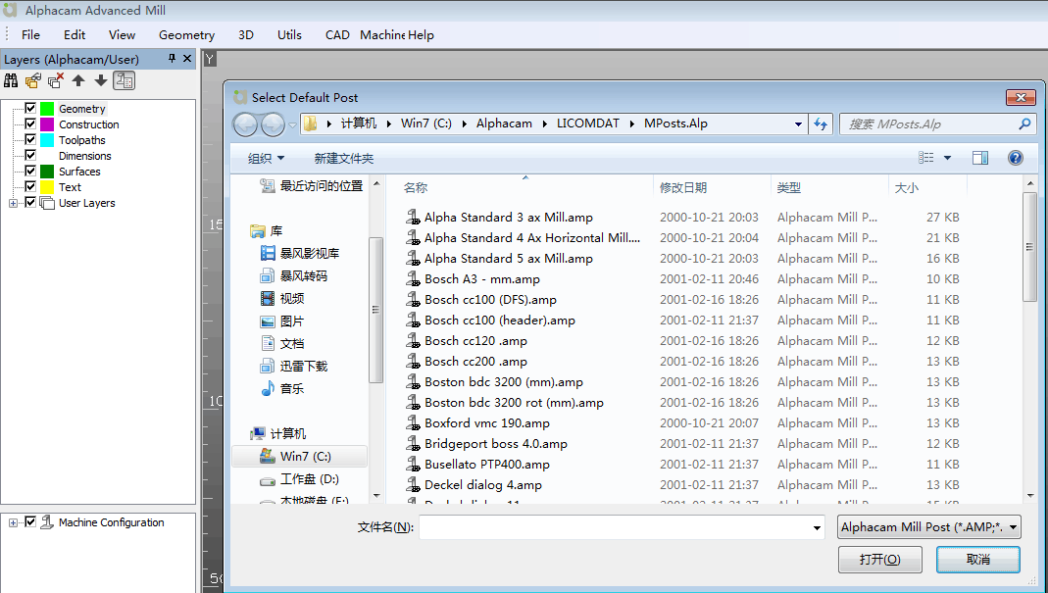This screenshot has width=1048, height=593.
Task: Navigate to LICOMDAT in breadcrumb
Action: (588, 124)
